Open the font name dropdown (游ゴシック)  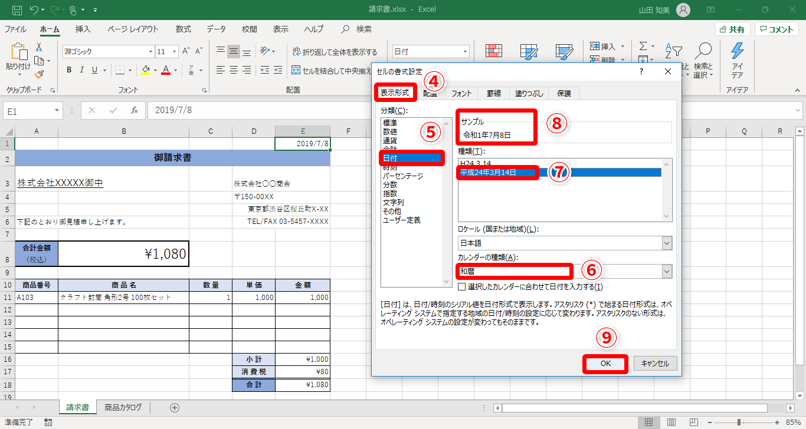[x=150, y=51]
